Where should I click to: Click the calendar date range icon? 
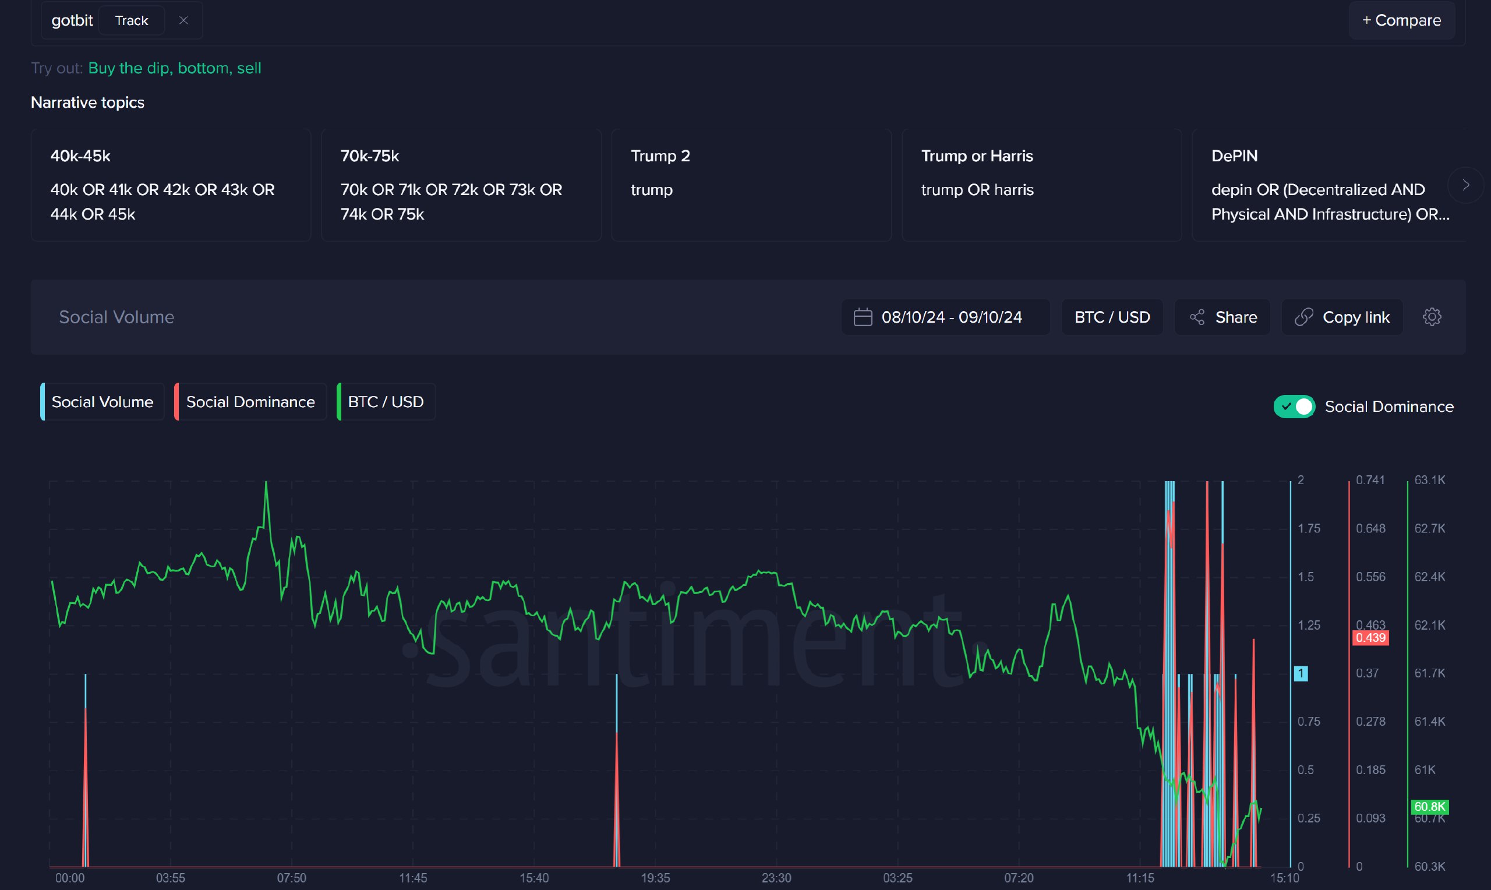tap(864, 316)
